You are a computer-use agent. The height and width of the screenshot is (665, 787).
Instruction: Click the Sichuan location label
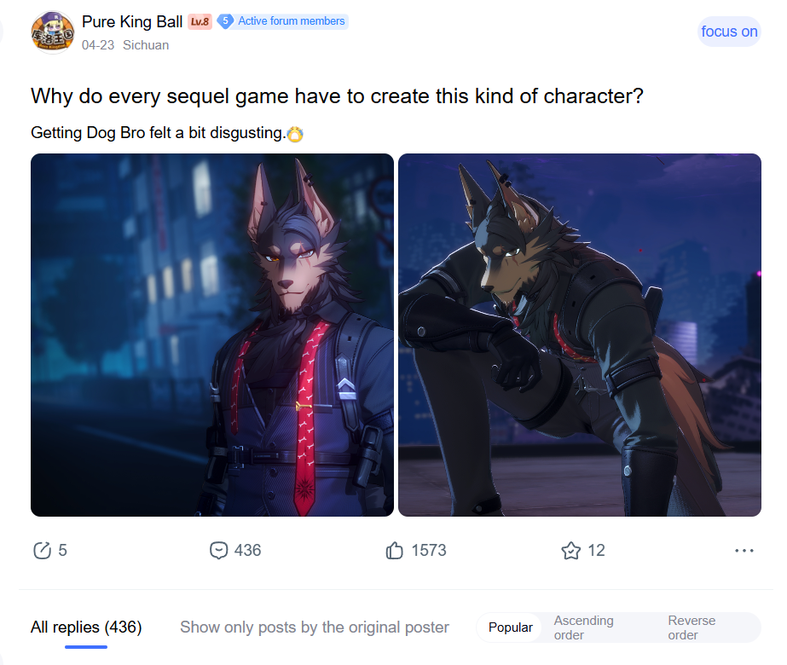point(146,45)
